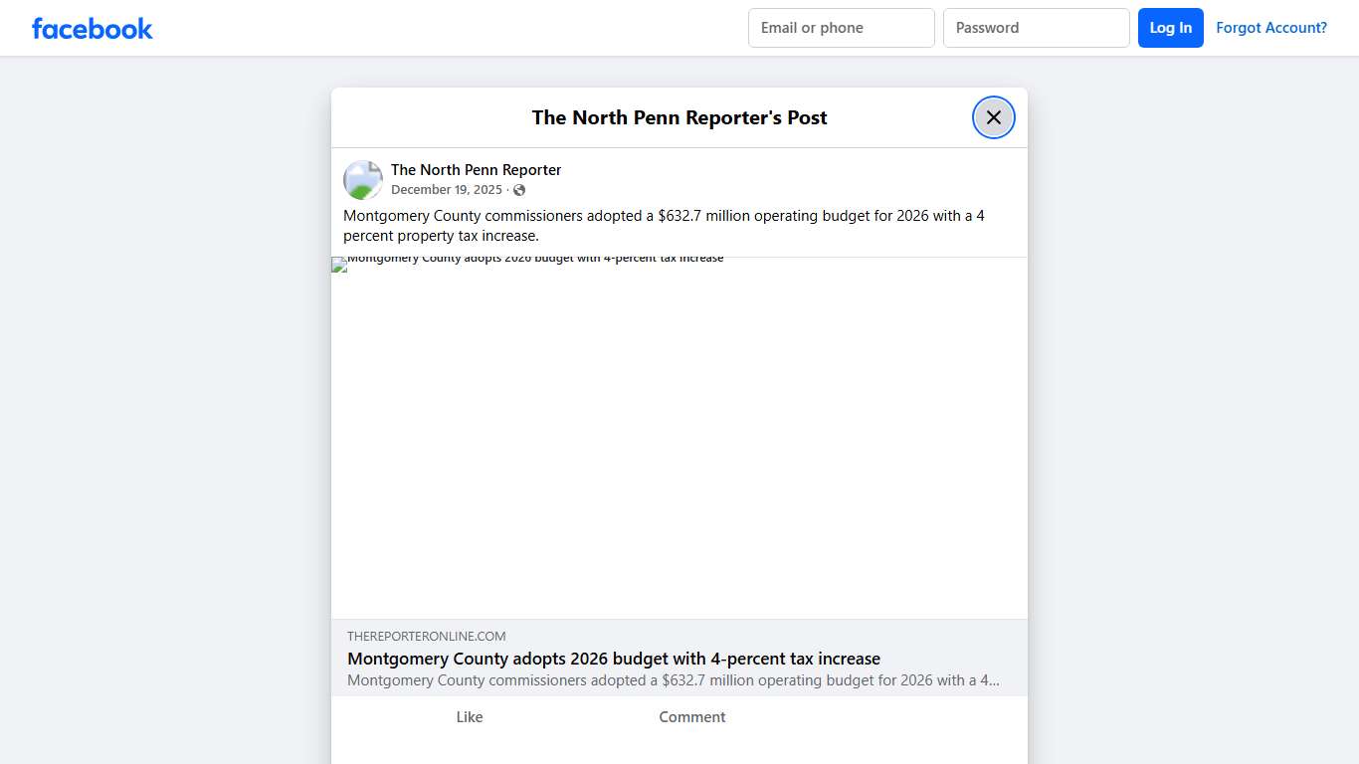The height and width of the screenshot is (764, 1359).
Task: Click the post caption about the property tax increase
Action: [x=664, y=226]
